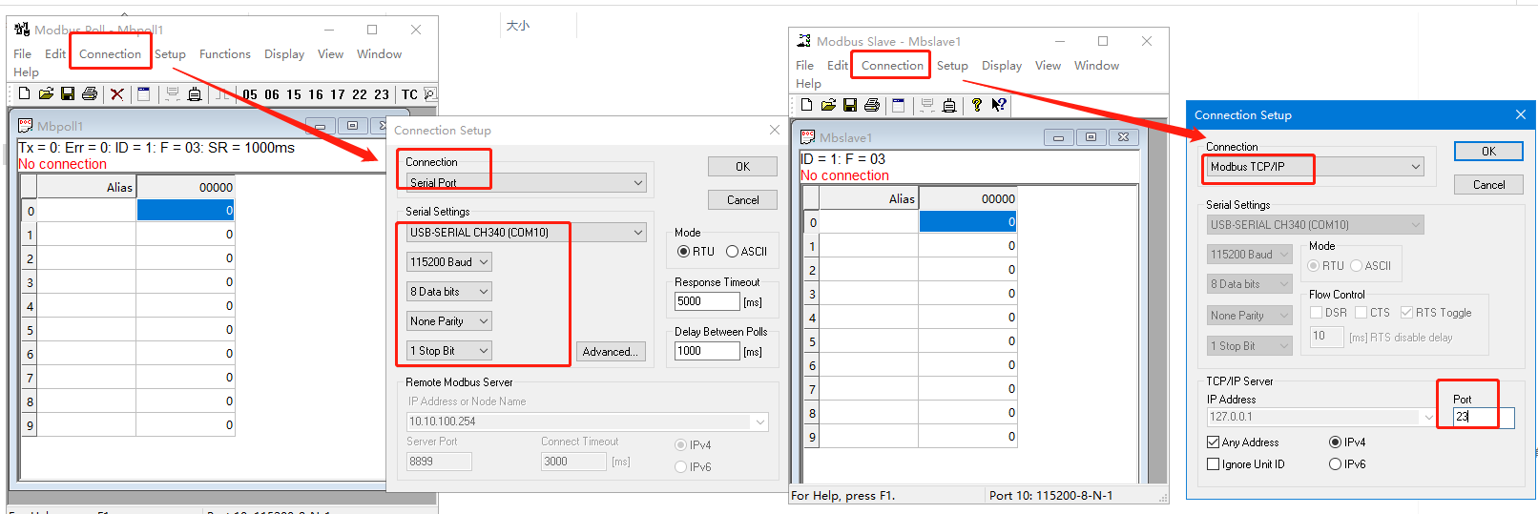Click the red X delete icon in Modbus Poll
1538x514 pixels.
(x=116, y=93)
